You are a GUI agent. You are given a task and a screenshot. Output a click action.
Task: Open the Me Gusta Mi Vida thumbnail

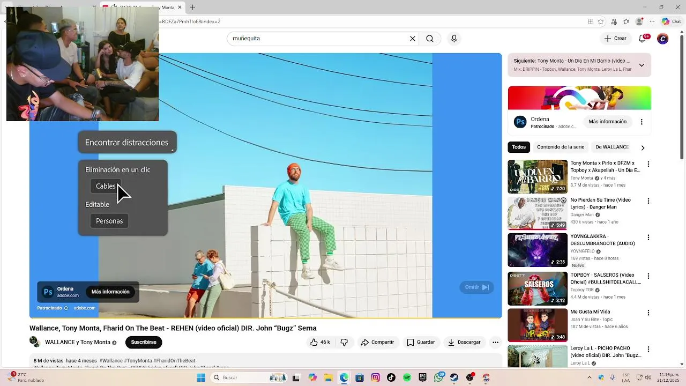538,325
